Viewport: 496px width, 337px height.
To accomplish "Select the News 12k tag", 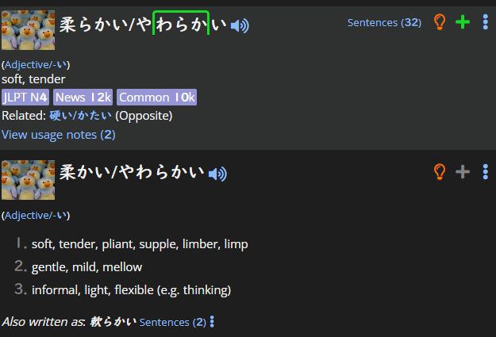I will [83, 97].
